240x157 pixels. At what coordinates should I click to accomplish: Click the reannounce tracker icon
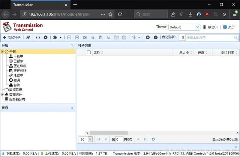click(x=108, y=37)
